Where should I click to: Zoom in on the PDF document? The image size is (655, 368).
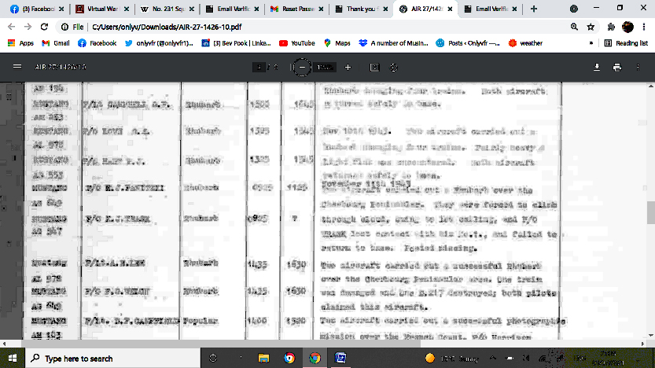[348, 68]
